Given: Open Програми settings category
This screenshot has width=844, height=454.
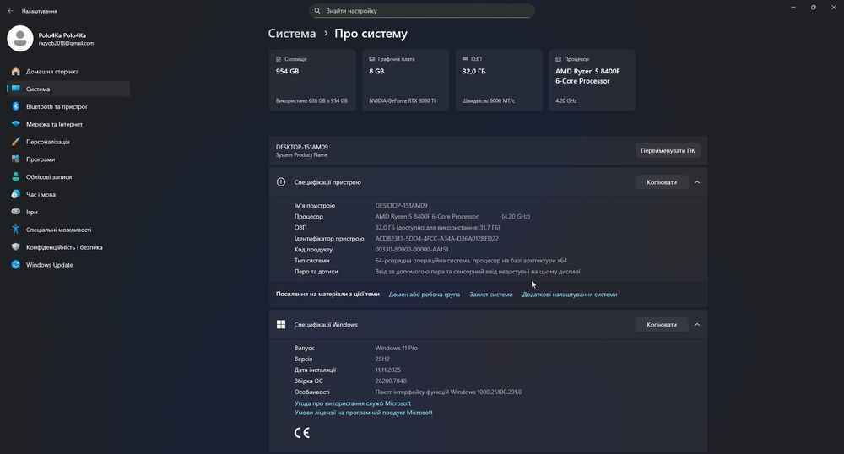Looking at the screenshot, I should (41, 159).
